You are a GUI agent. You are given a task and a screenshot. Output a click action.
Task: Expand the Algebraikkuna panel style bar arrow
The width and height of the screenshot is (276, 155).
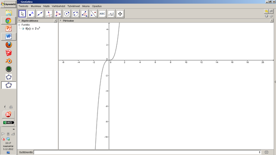pyautogui.click(x=19, y=21)
